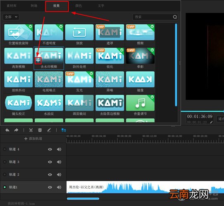This screenshot has width=224, height=206.
Task: Switch to the 效果 tab
Action: pyautogui.click(x=57, y=6)
